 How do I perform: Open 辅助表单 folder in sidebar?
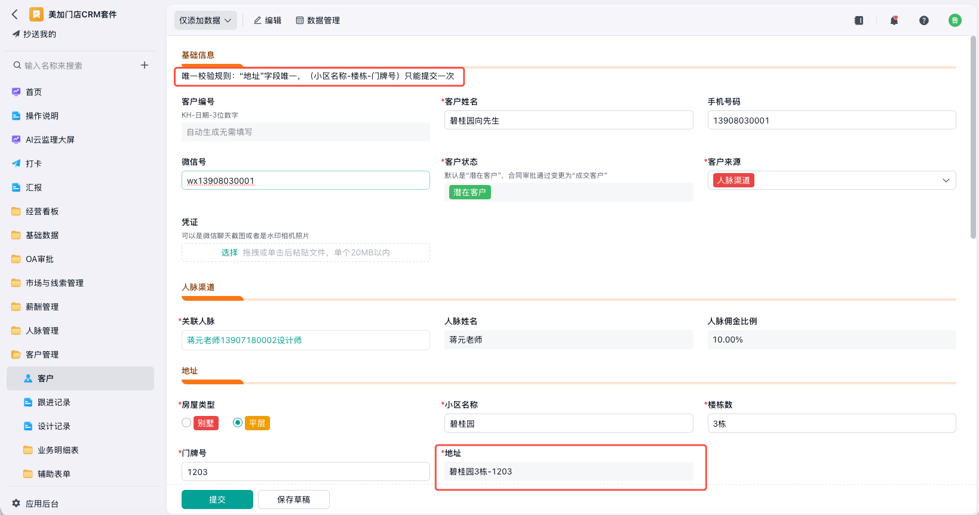point(80,474)
